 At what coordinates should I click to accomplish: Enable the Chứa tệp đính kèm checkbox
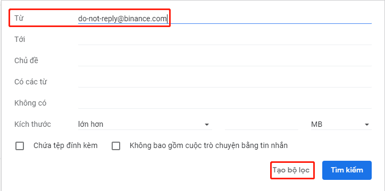click(x=20, y=146)
